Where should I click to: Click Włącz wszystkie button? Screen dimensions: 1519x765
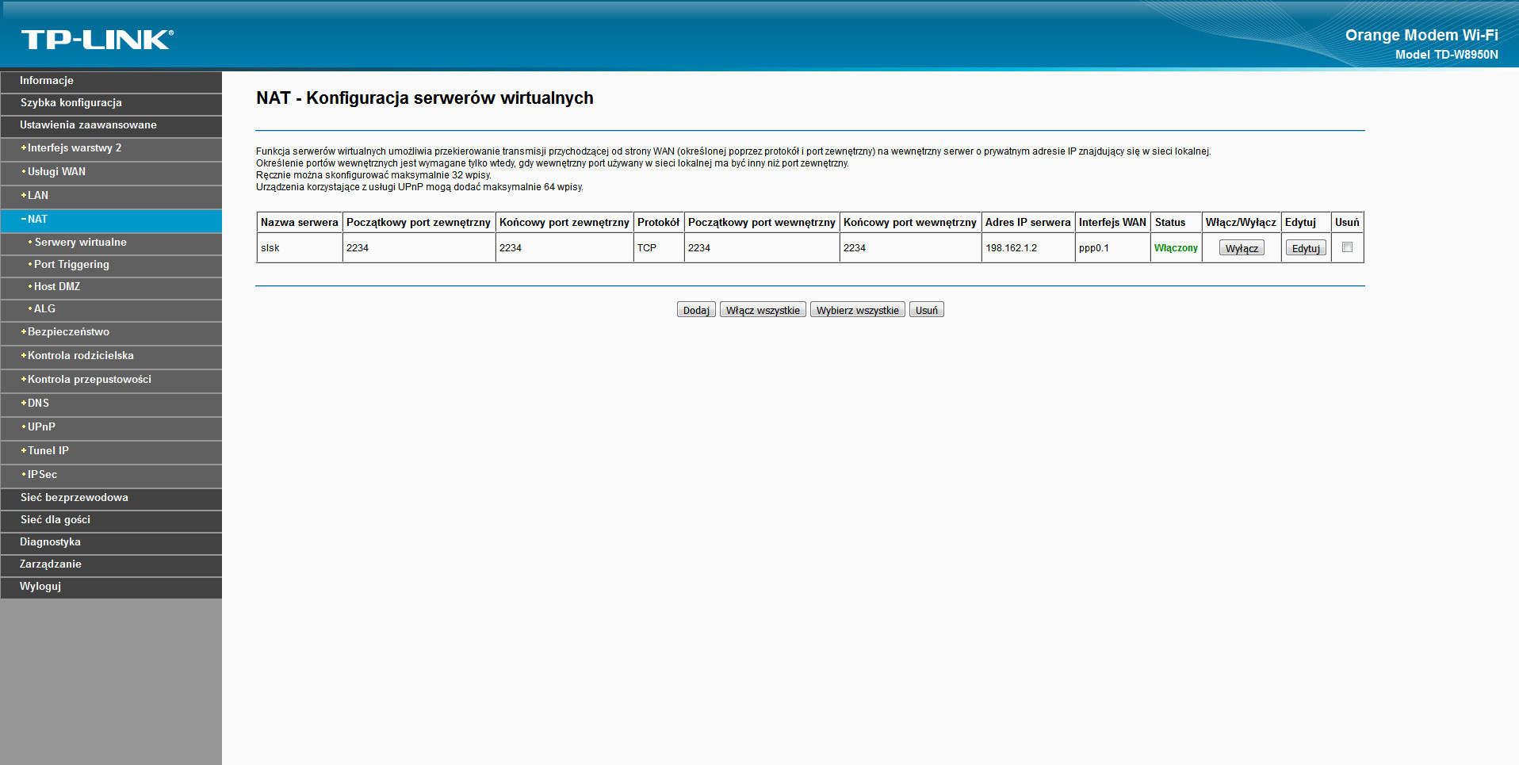[x=763, y=310]
